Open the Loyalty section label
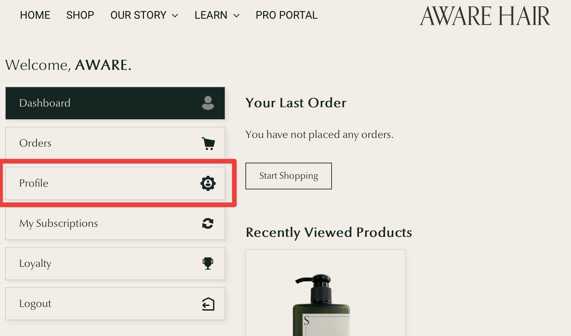Viewport: 571px width, 336px height. tap(35, 264)
